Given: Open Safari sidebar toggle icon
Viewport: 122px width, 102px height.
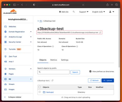Looking at the screenshot, I should [15, 5].
